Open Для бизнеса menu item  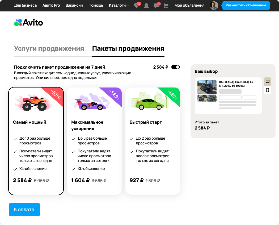(26, 6)
